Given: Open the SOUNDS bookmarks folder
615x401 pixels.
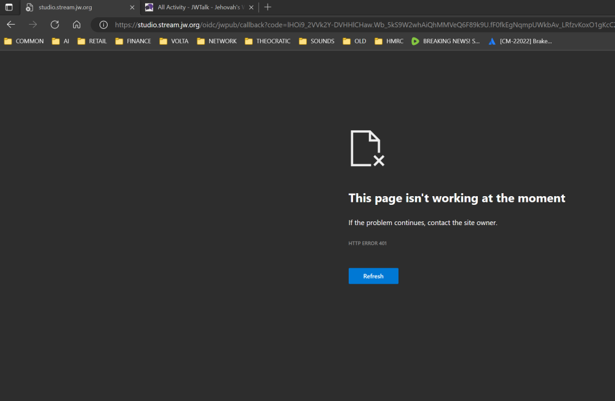Looking at the screenshot, I should coord(317,41).
